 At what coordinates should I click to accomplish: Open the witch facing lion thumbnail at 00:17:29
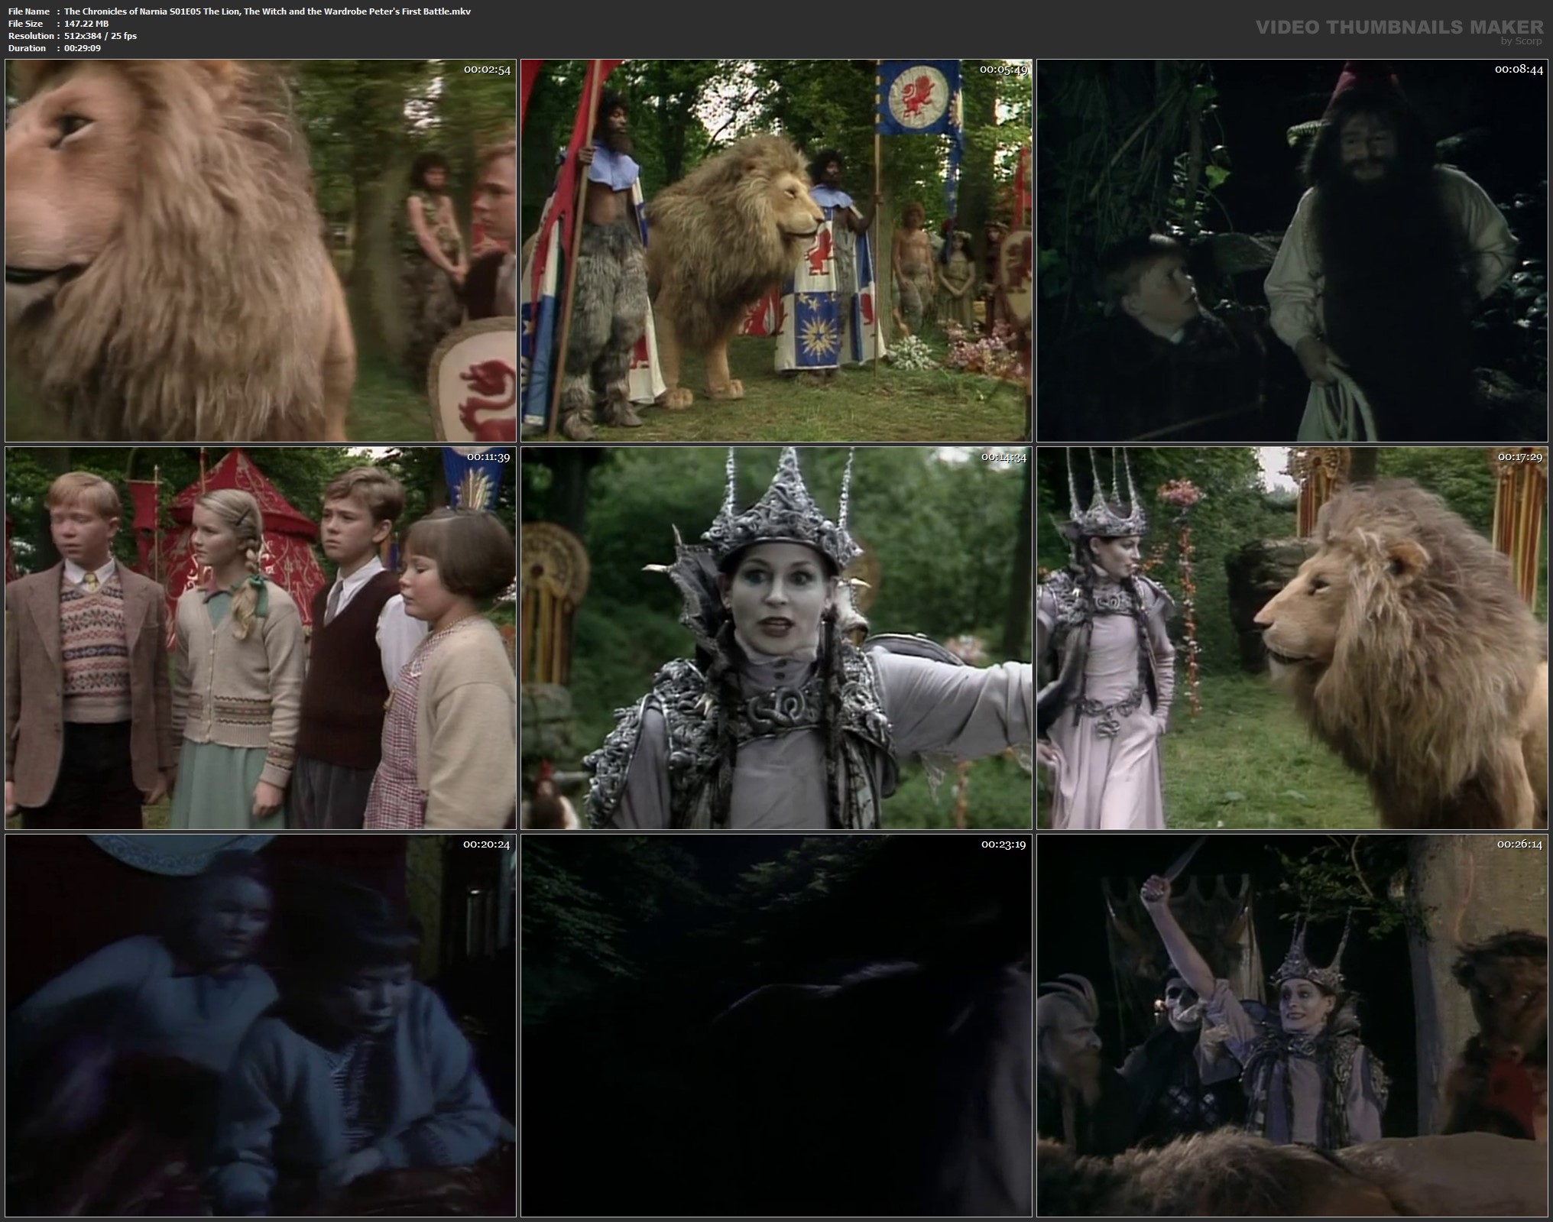(1292, 638)
